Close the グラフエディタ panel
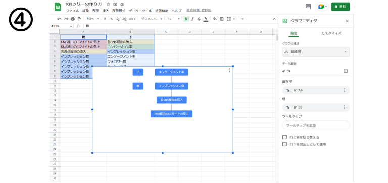 [x=347, y=21]
